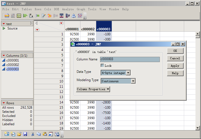This screenshot has height=139, width=201.
Task: Click the vertical scrollbar down arrow
Action: (x=198, y=128)
